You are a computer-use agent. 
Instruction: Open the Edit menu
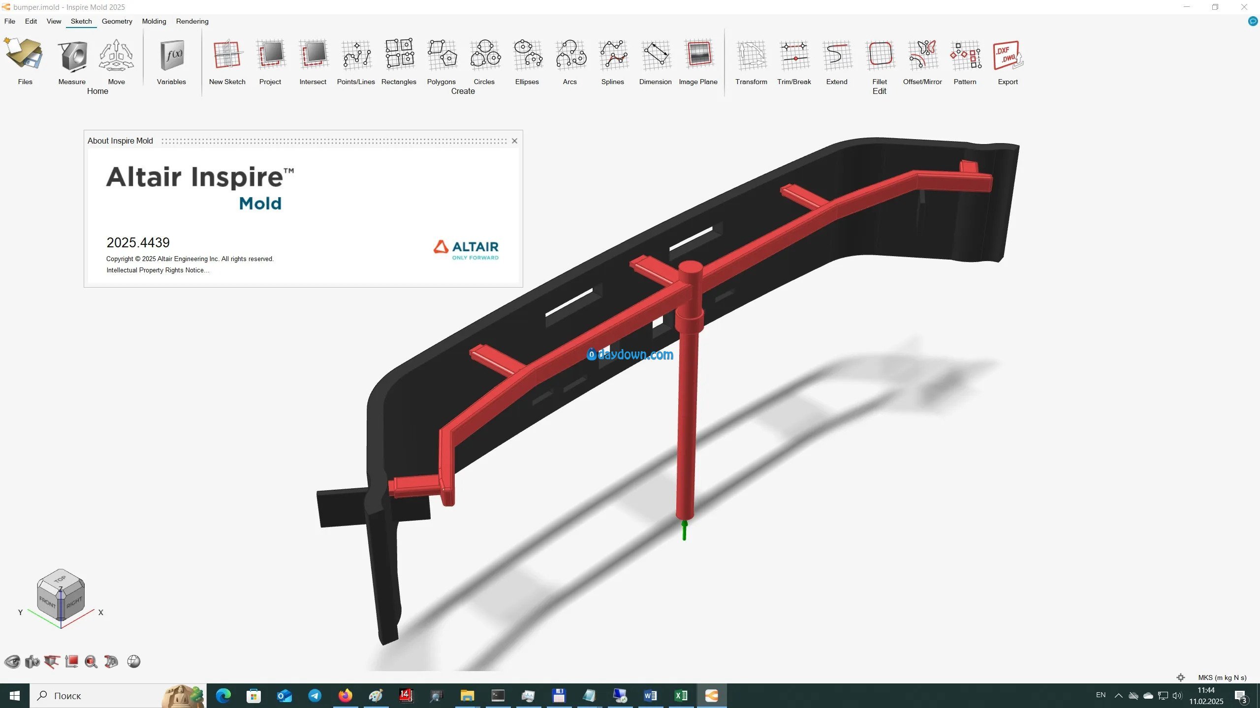31,21
